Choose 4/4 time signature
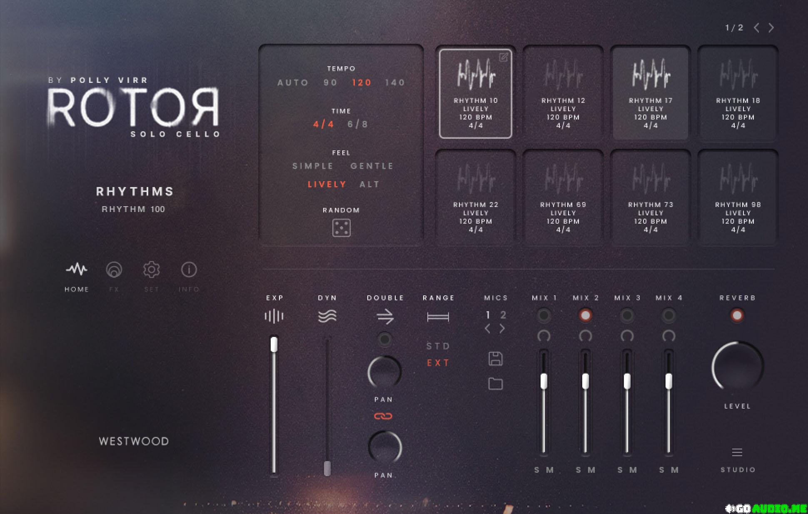Screen dimensions: 808x514 click(x=324, y=124)
